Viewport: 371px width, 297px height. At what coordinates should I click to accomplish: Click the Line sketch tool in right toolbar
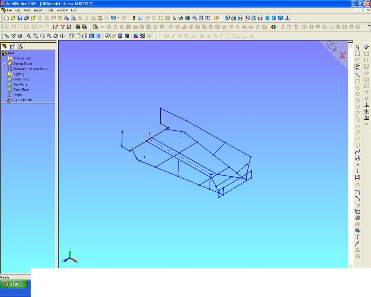(x=358, y=75)
